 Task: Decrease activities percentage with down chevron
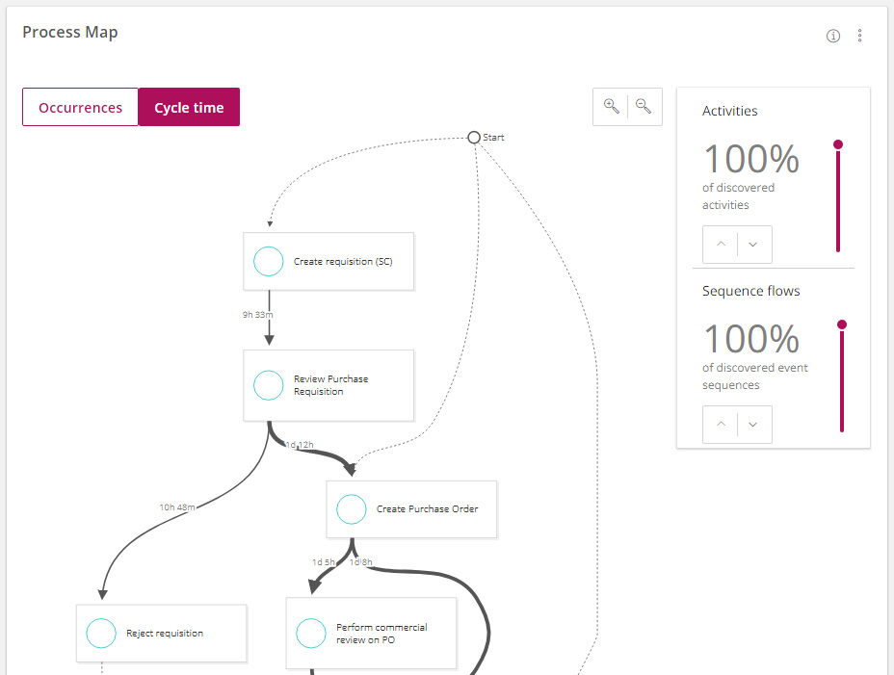pos(753,245)
